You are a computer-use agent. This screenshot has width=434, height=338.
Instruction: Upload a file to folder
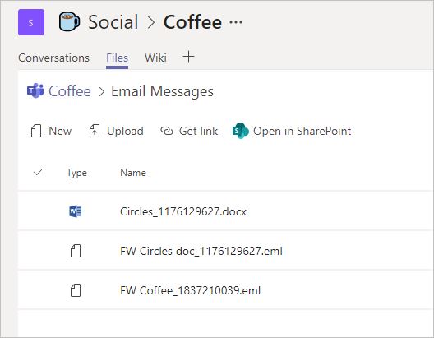116,131
